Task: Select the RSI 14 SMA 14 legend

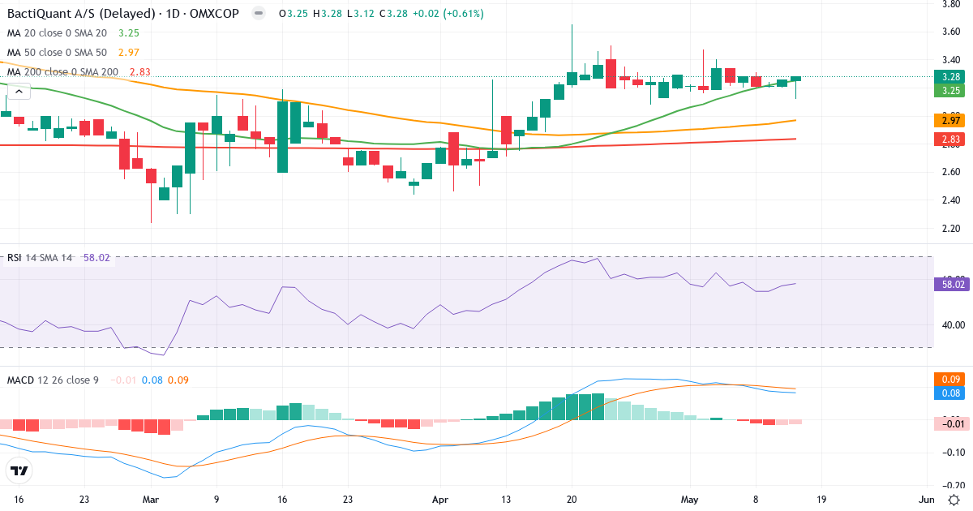Action: tap(41, 258)
